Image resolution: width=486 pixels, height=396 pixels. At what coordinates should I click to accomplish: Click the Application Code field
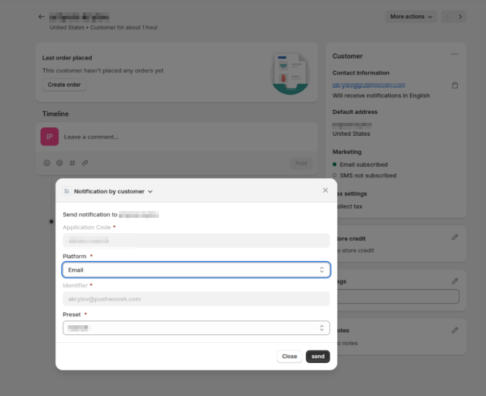point(196,240)
